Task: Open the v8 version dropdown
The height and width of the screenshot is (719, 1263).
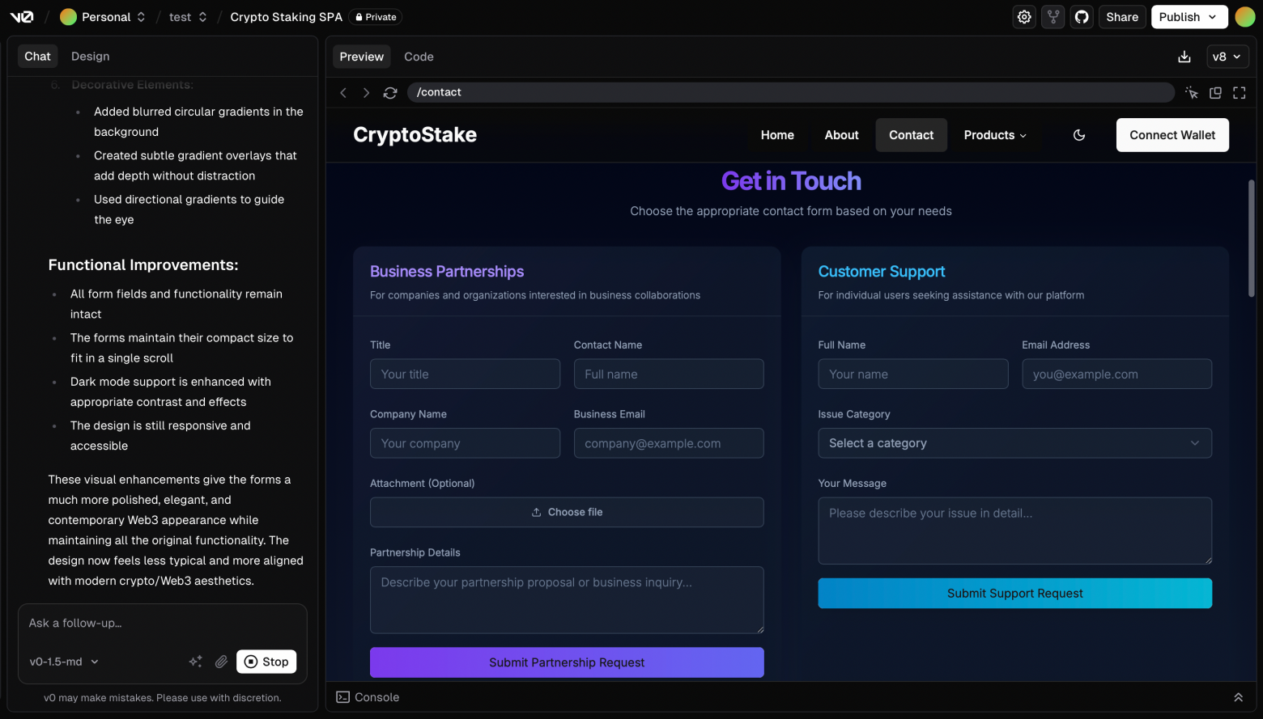Action: point(1227,57)
